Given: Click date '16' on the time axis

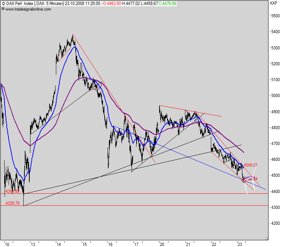Looking at the screenshot, I should 110,244.
